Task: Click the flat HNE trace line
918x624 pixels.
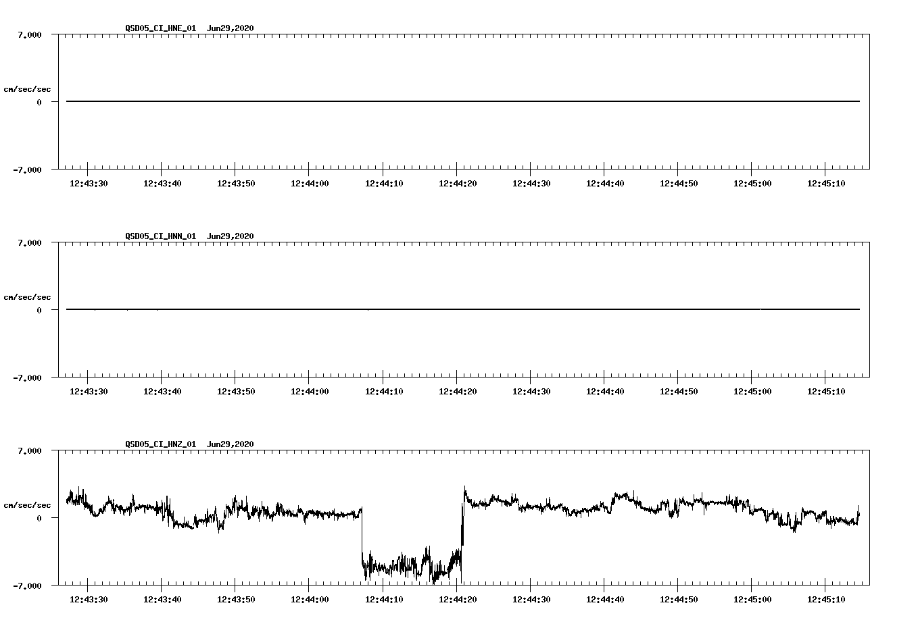Action: click(463, 101)
